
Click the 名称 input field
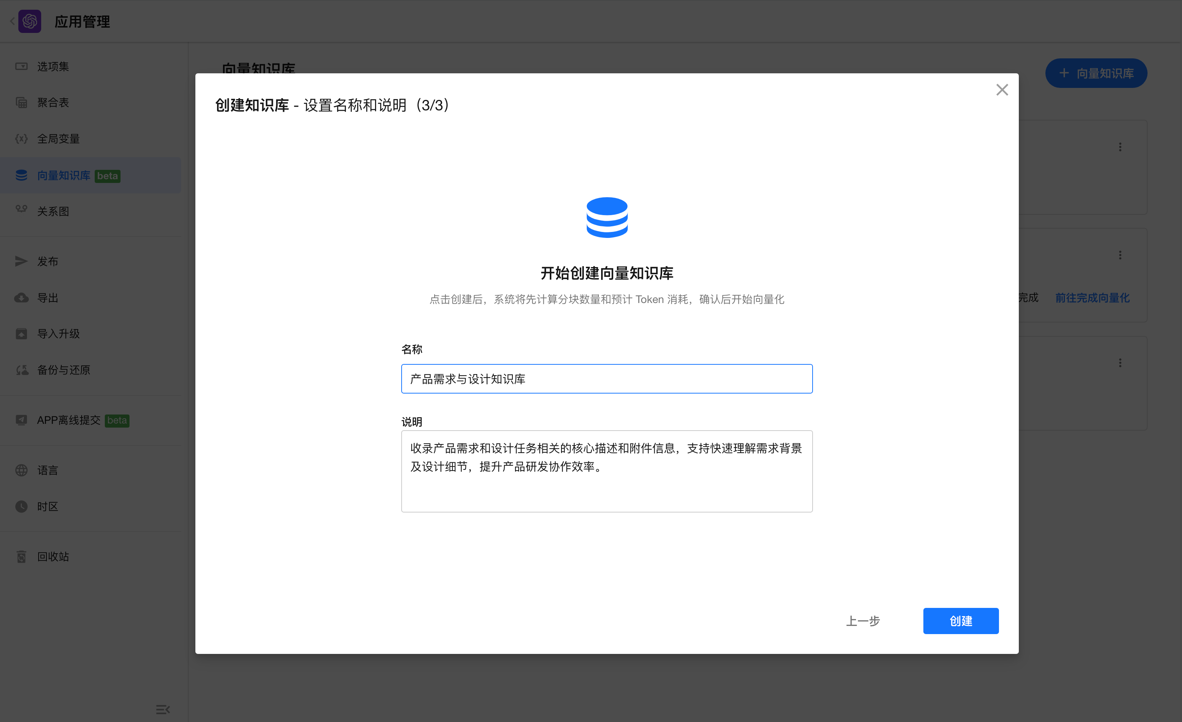coord(606,379)
